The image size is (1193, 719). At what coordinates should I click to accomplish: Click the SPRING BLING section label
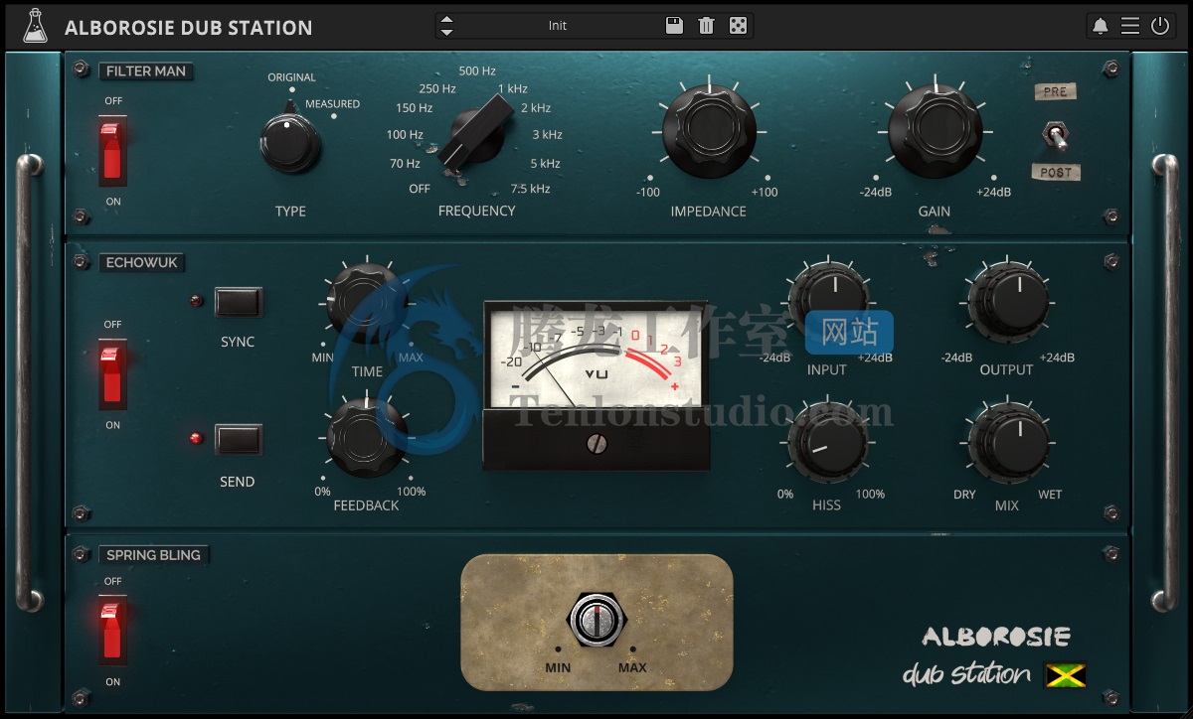coord(153,555)
